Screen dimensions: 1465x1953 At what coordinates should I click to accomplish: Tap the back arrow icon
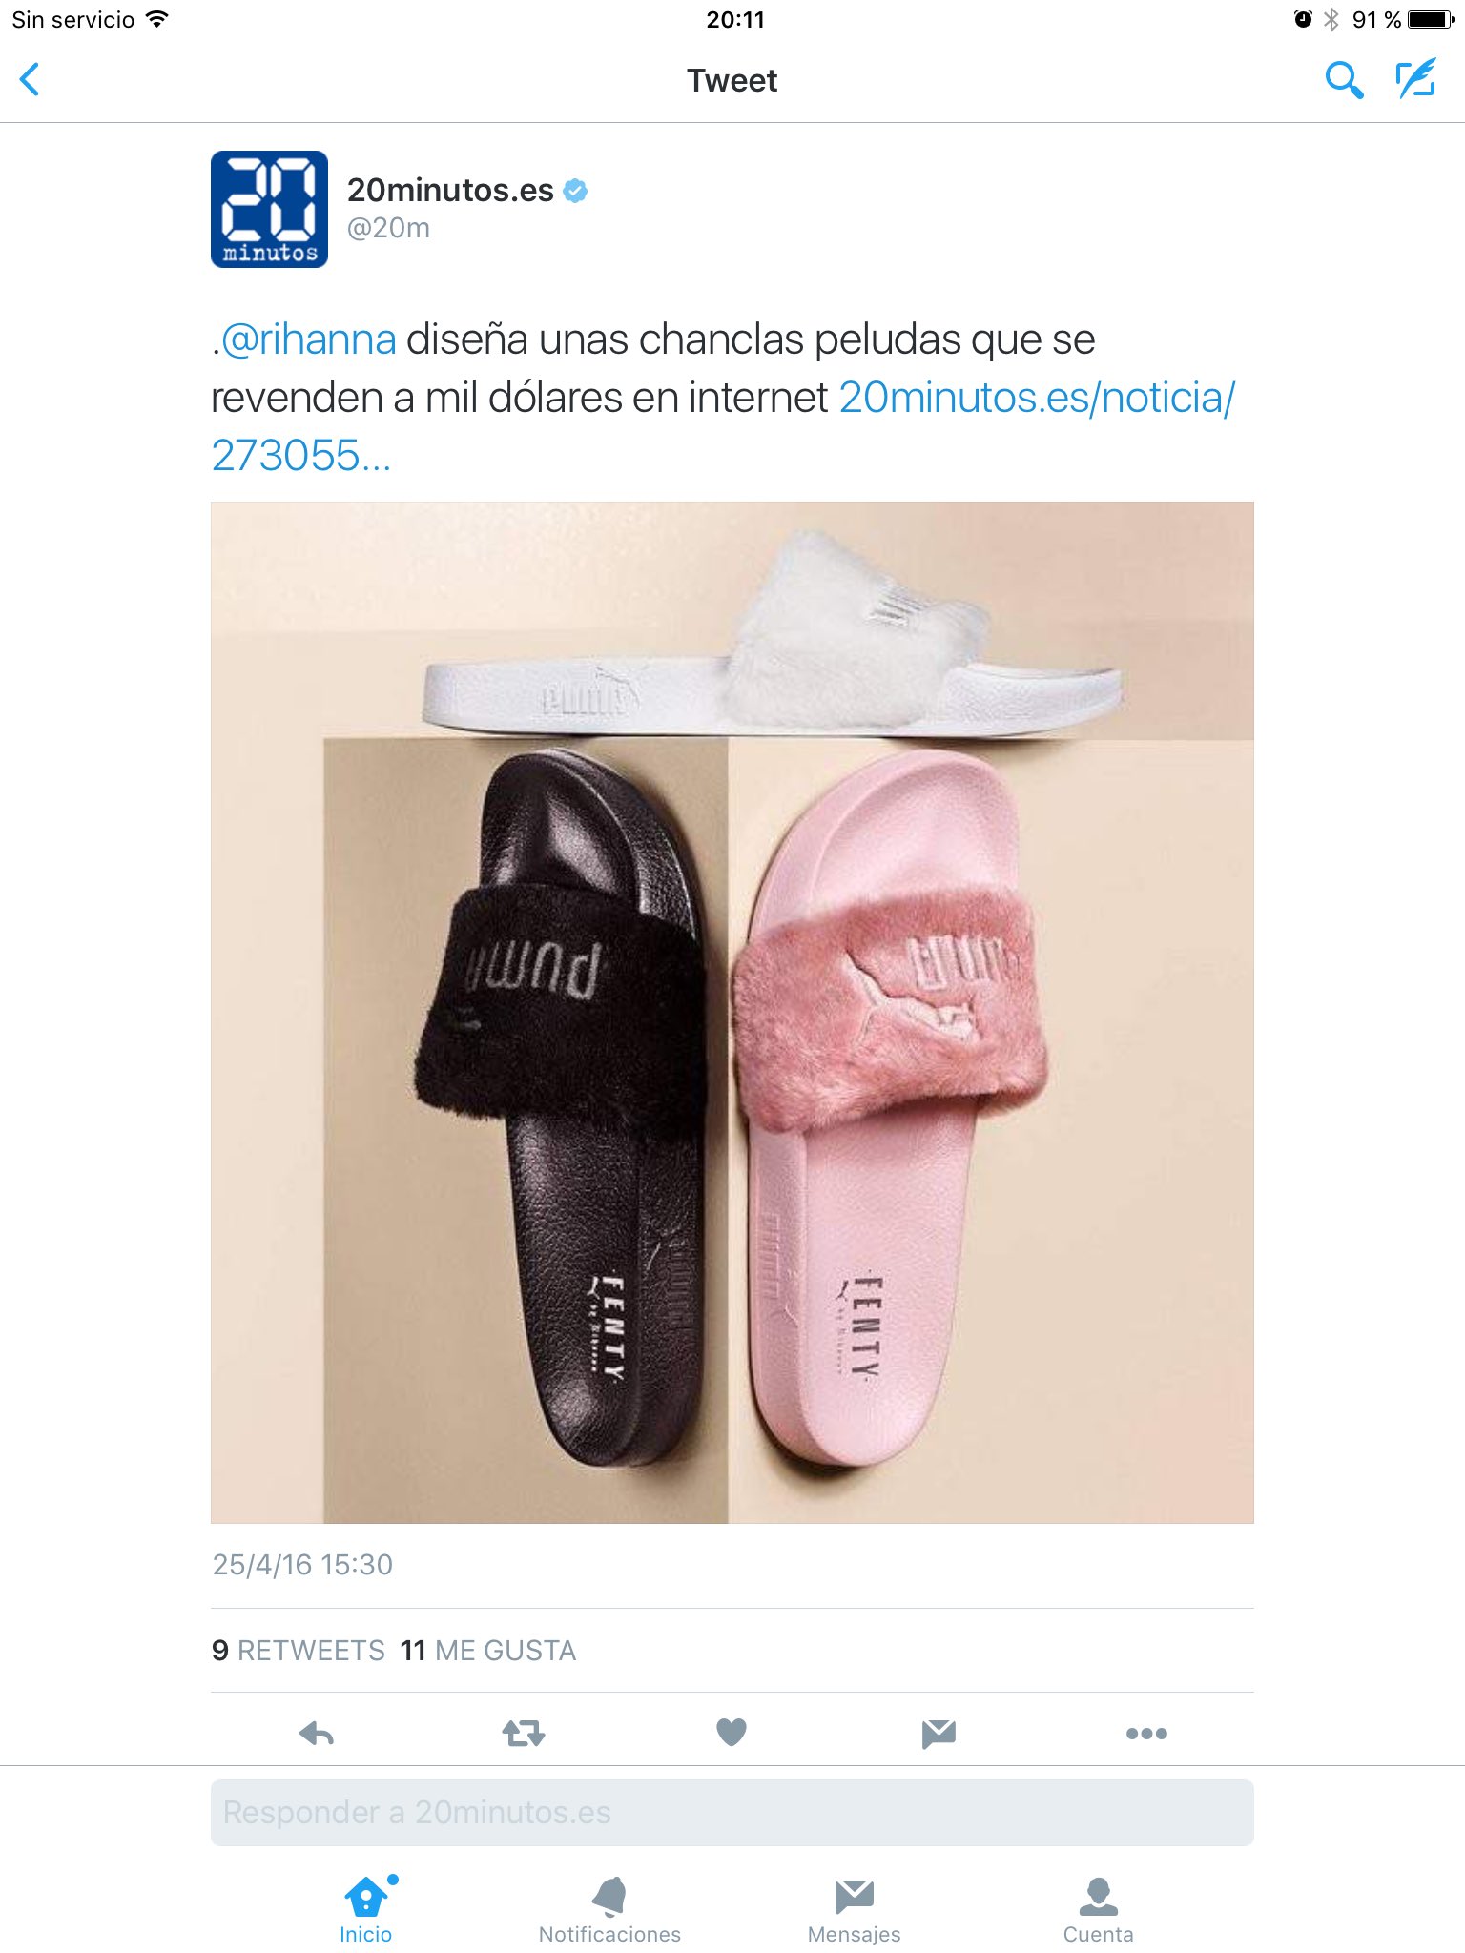(30, 79)
